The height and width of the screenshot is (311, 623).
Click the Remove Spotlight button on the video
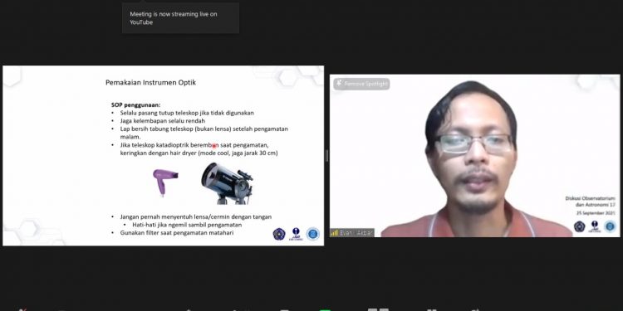(x=361, y=84)
